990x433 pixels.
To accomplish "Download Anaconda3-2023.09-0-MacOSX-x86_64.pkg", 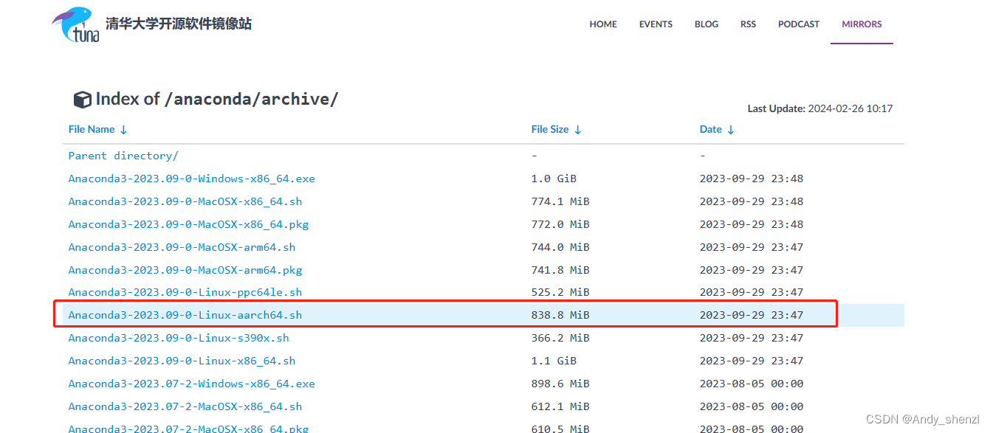I will (189, 224).
